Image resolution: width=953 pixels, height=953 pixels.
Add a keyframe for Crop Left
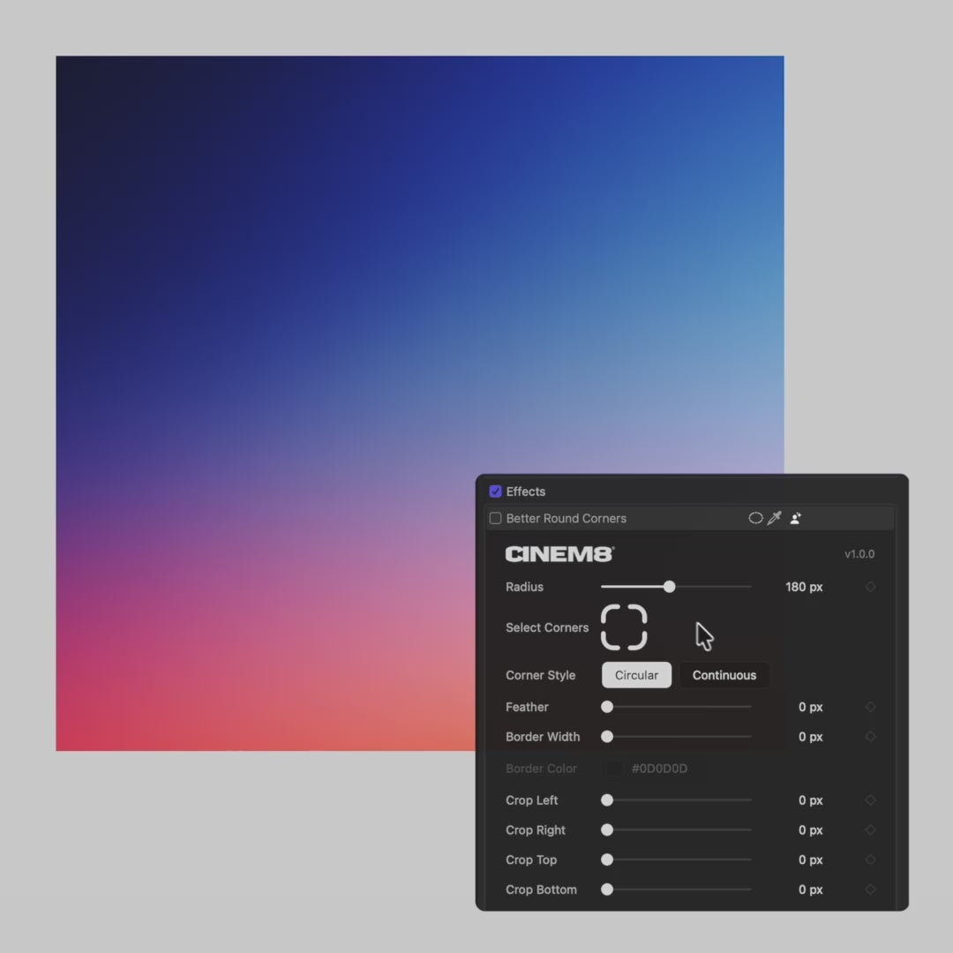tap(870, 799)
